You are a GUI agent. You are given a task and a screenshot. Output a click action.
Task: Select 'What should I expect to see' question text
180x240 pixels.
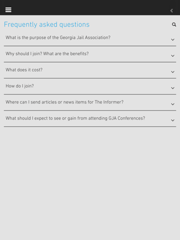click(75, 118)
